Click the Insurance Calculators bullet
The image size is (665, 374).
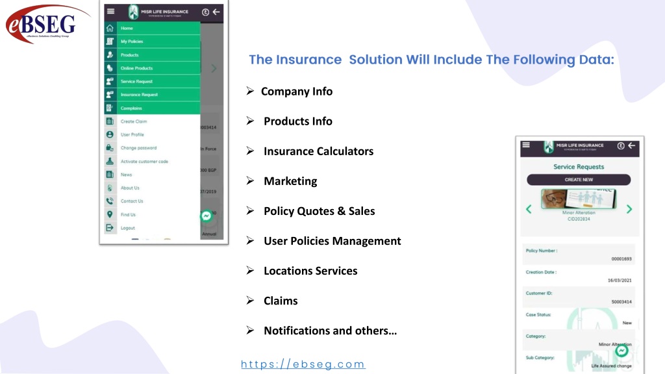pos(318,151)
